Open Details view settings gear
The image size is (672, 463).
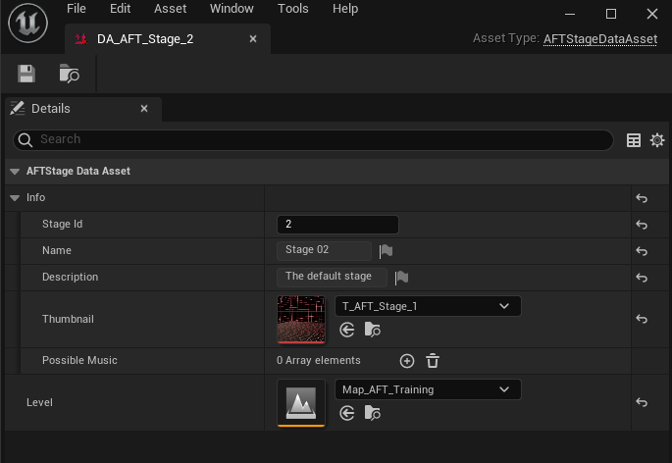pyautogui.click(x=657, y=140)
